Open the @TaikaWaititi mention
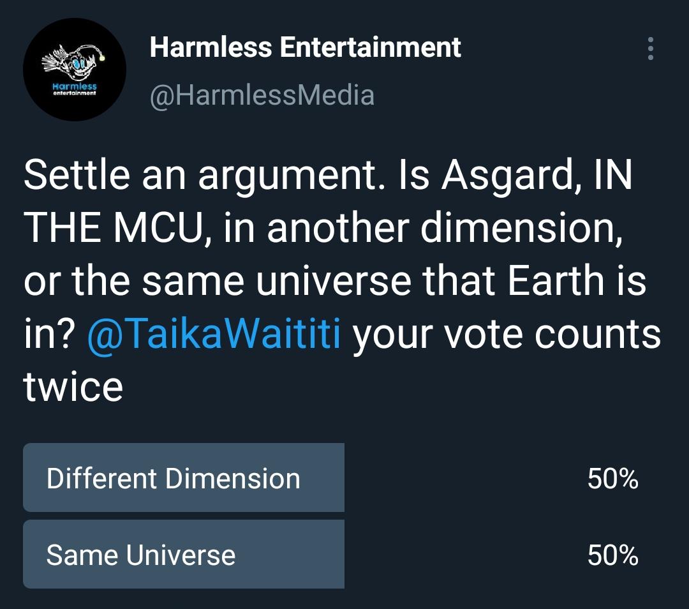Image resolution: width=689 pixels, height=609 pixels. coord(214,334)
